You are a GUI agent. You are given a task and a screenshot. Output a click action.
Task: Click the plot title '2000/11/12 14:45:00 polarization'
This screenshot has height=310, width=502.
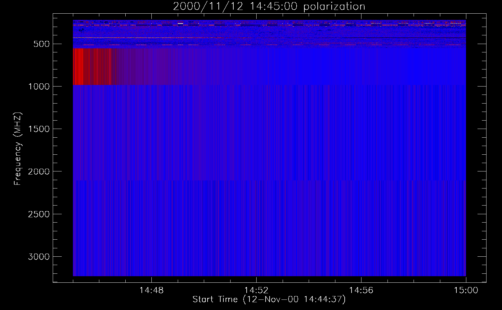pyautogui.click(x=269, y=6)
